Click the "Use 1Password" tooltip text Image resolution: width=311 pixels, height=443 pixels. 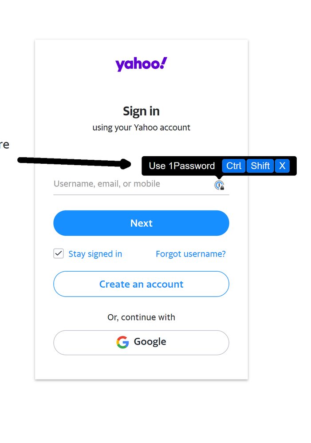click(182, 166)
